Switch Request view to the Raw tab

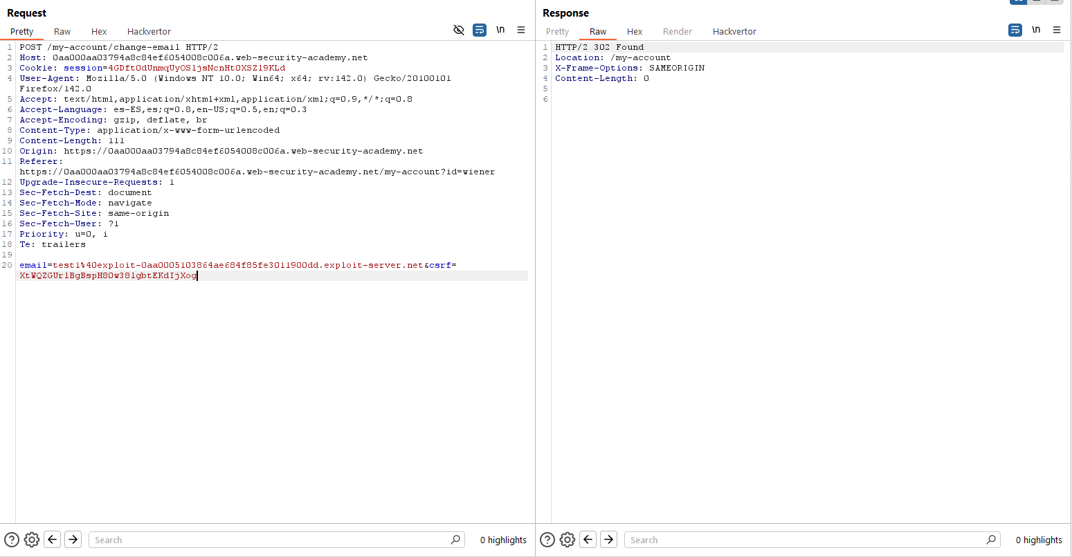(62, 31)
